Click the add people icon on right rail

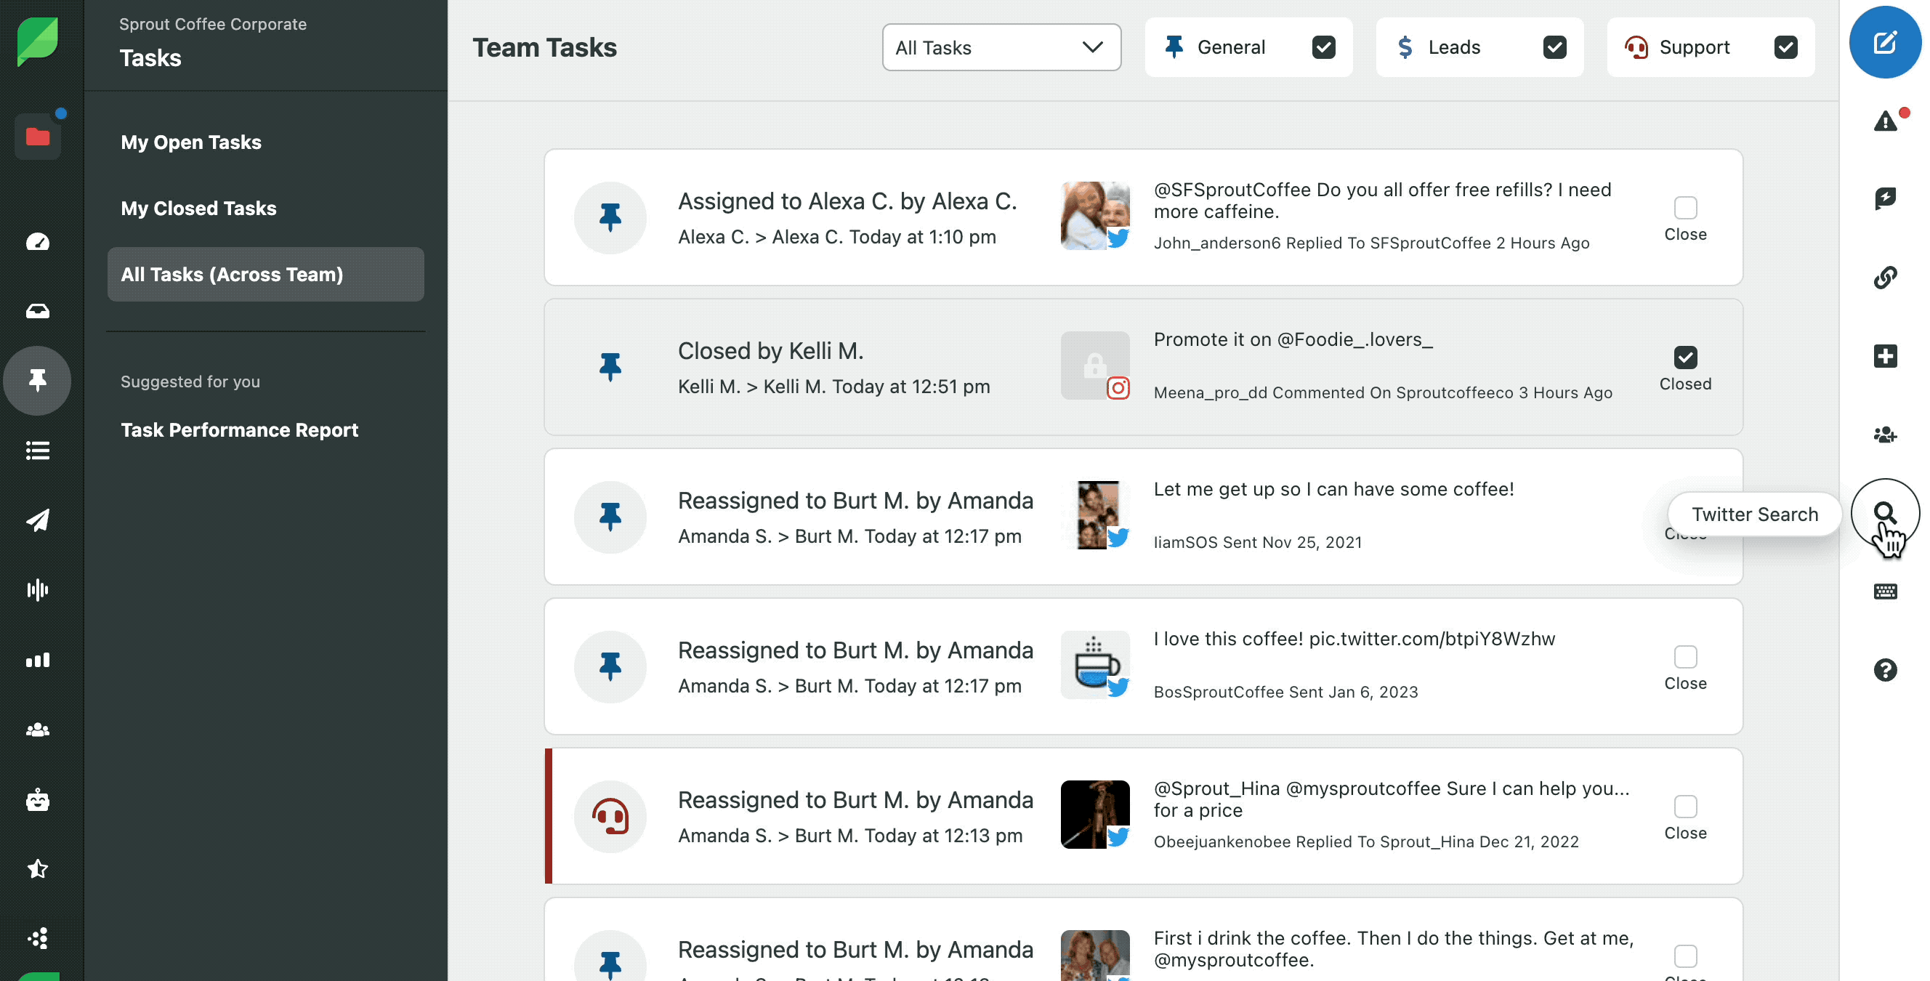click(1885, 435)
